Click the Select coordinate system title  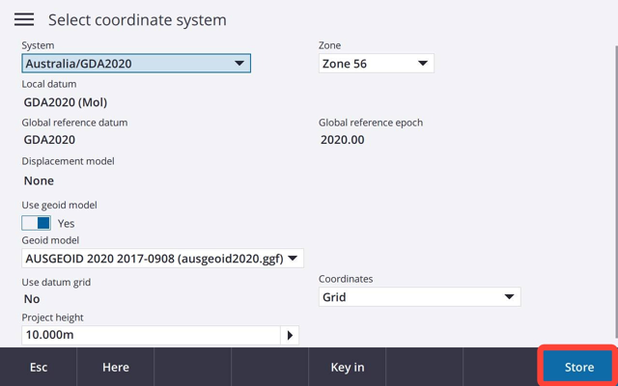click(x=137, y=19)
